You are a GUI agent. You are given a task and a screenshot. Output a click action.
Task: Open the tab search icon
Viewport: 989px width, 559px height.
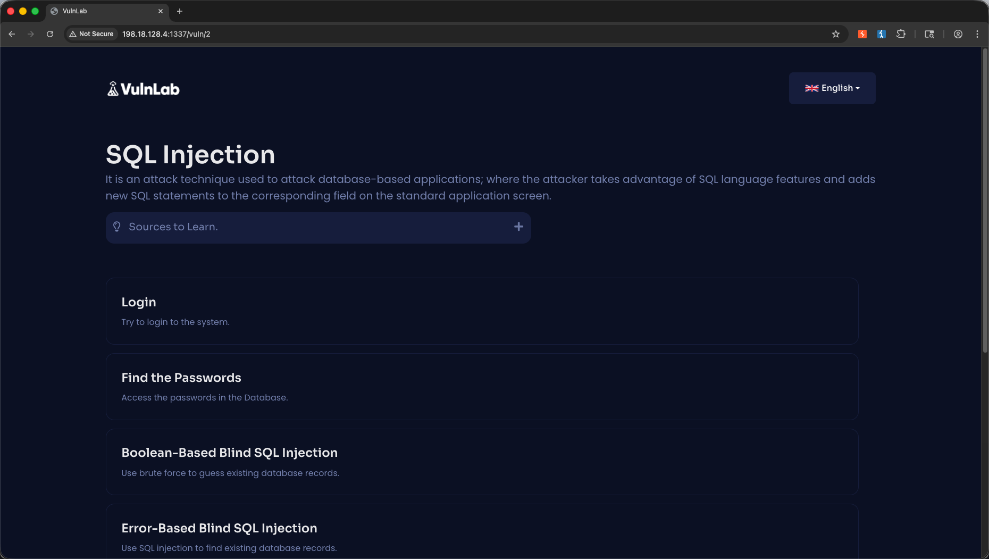coord(929,34)
